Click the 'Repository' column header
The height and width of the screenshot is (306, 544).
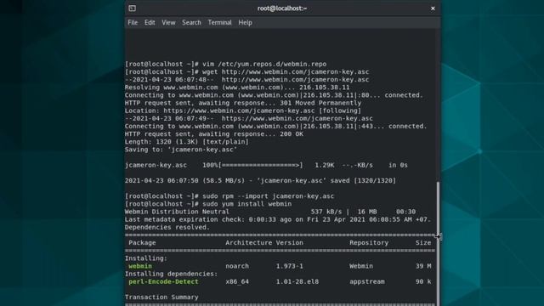pyautogui.click(x=369, y=243)
